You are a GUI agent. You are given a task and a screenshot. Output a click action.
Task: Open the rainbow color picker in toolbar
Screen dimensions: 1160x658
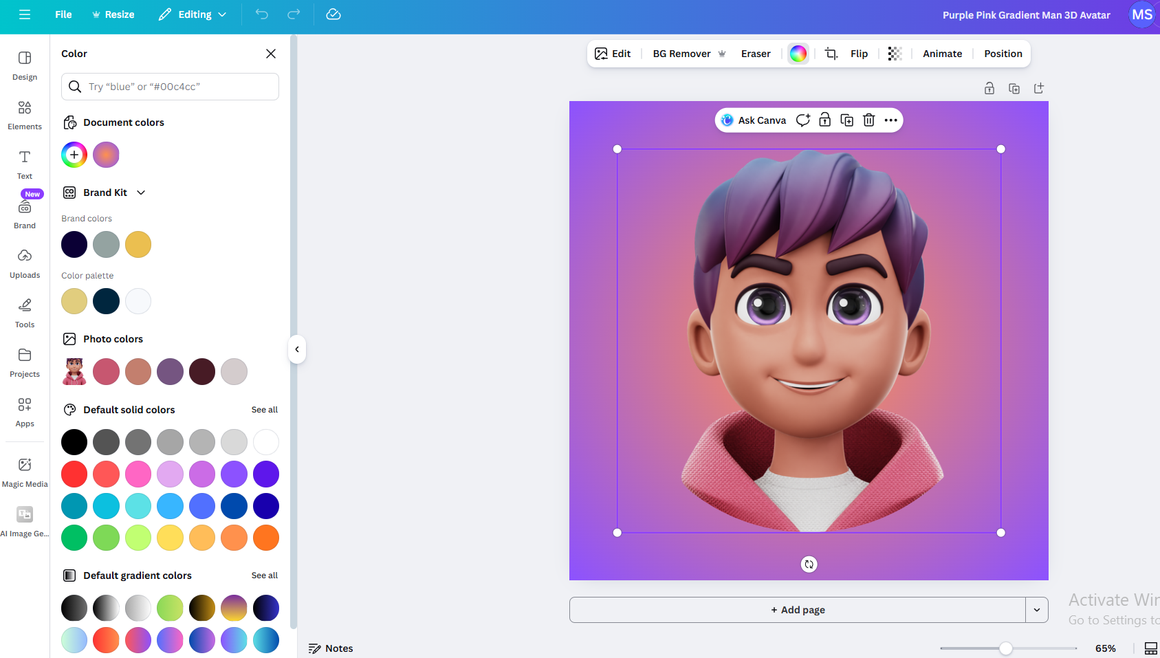coord(798,54)
